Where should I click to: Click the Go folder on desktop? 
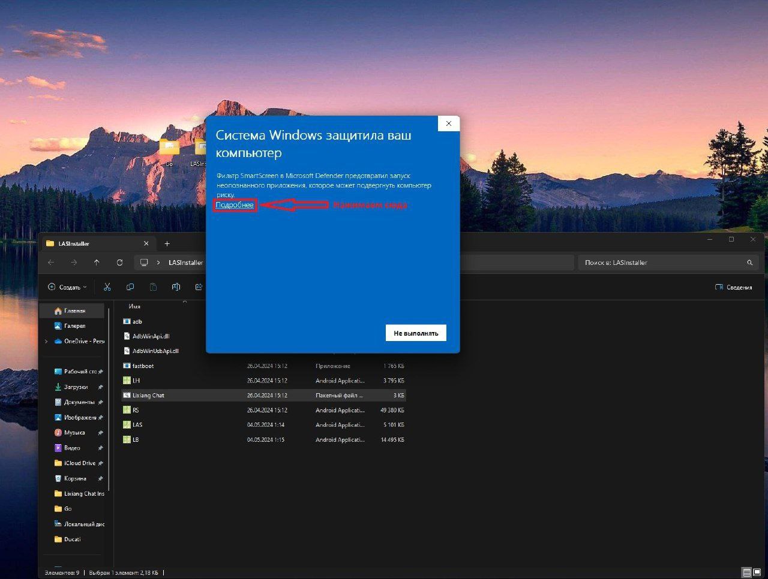(169, 152)
